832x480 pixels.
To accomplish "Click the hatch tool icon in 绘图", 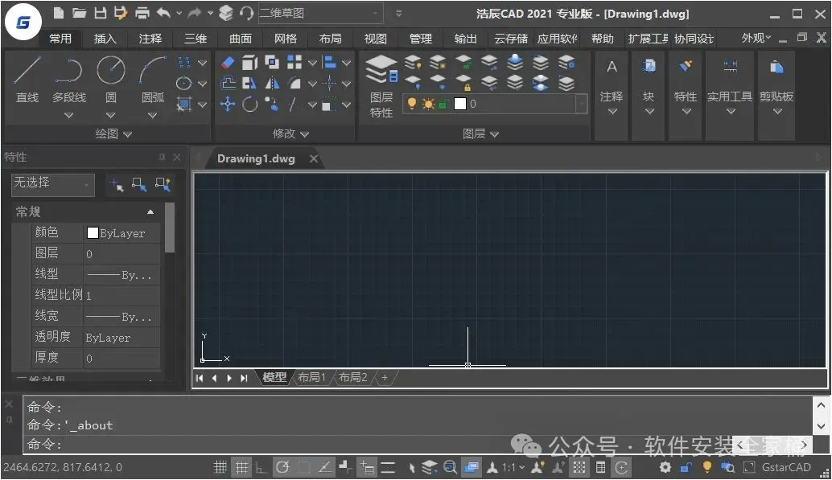I will (x=183, y=104).
